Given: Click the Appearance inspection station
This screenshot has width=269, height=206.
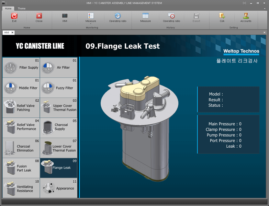Looking at the screenshot, I should [x=58, y=188].
